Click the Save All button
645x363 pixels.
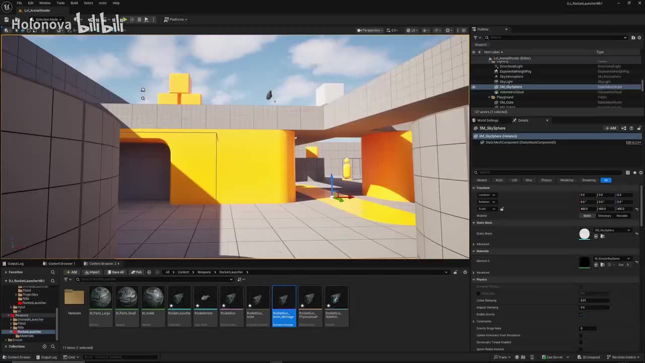115,272
